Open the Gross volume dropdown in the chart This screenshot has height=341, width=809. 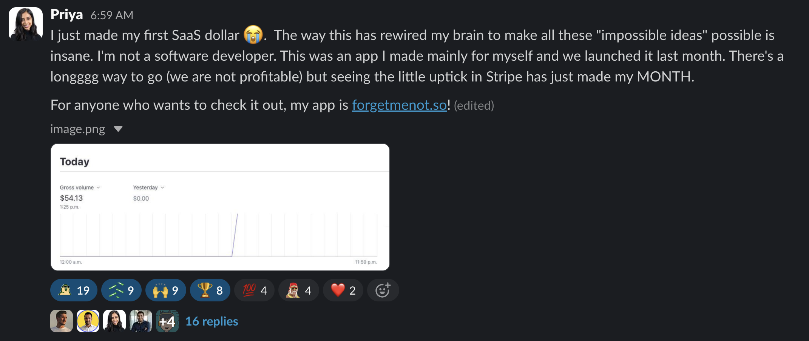click(80, 187)
